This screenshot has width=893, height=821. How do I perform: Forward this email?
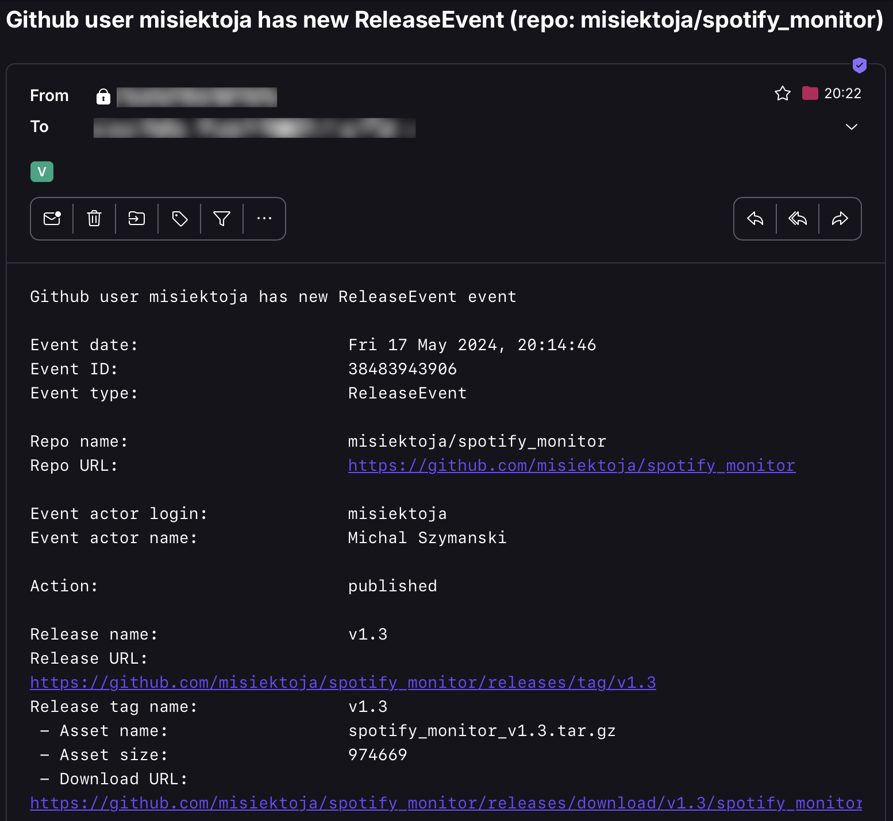840,219
